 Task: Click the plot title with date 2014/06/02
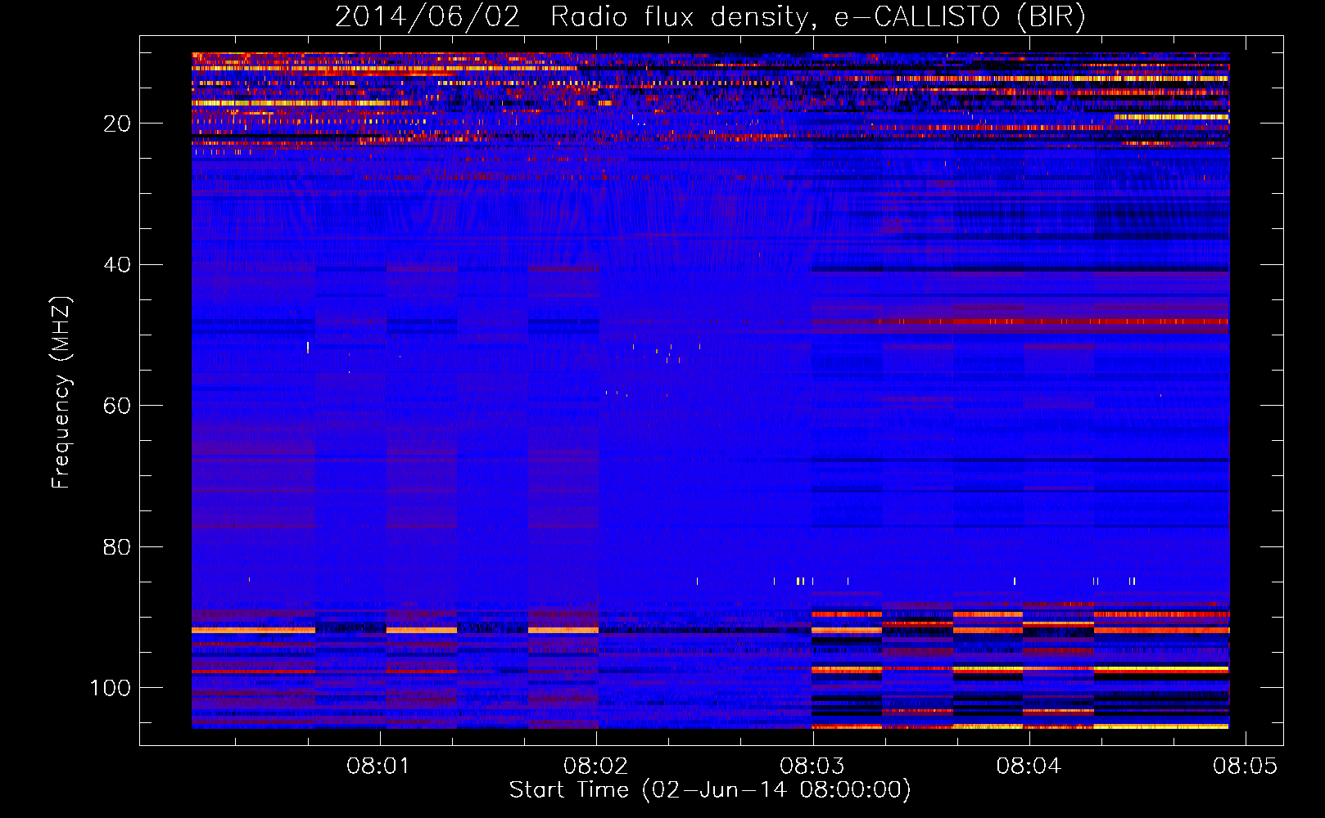click(710, 17)
